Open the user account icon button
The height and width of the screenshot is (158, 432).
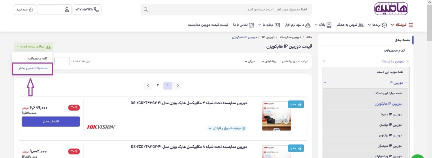54,9
